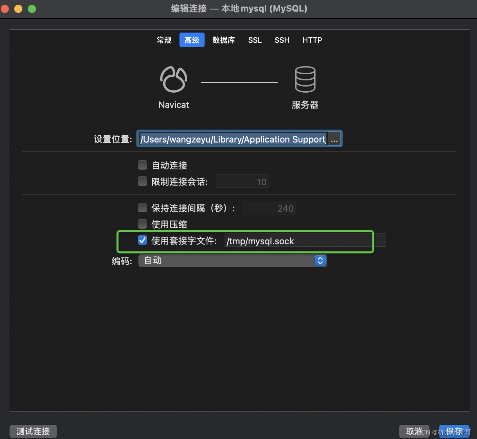
Task: Expand the encoding selector showing 自动
Action: (232, 261)
